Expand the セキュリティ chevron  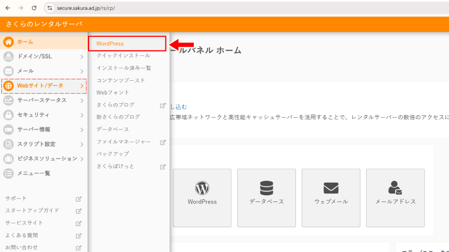tap(82, 115)
